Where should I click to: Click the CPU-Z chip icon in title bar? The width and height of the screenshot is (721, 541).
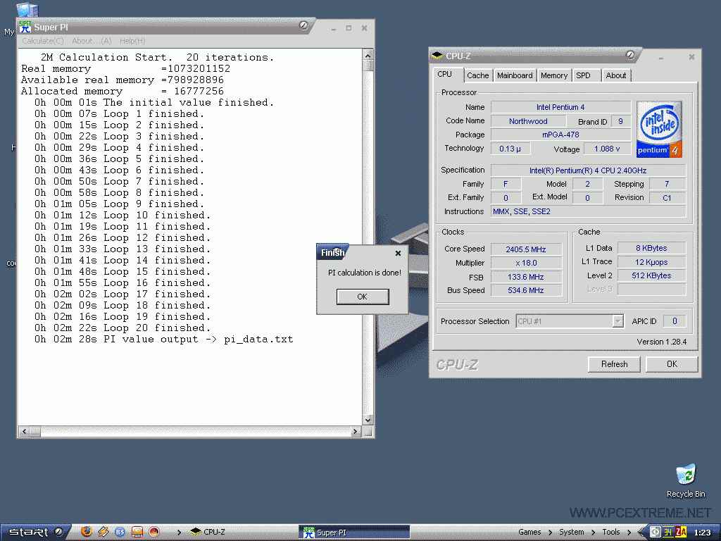(x=437, y=56)
